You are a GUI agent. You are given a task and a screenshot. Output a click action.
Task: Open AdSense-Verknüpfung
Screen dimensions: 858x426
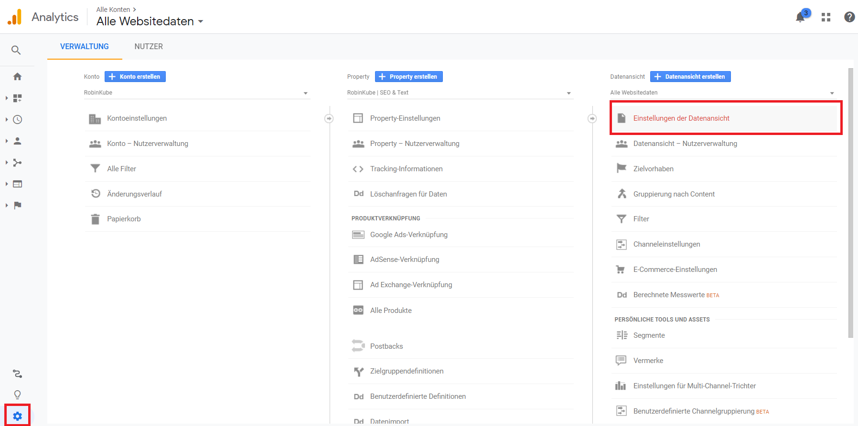pos(461,260)
